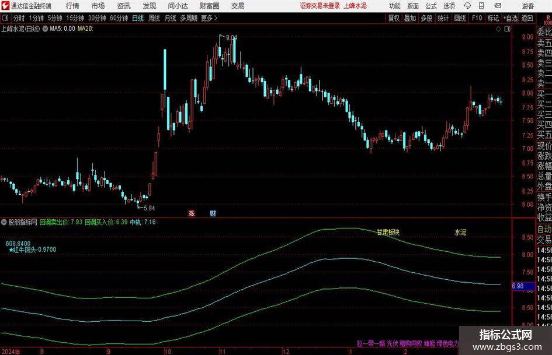This screenshot has width=552, height=355.
Task: Open the 版面 menu
Action: [x=412, y=6]
